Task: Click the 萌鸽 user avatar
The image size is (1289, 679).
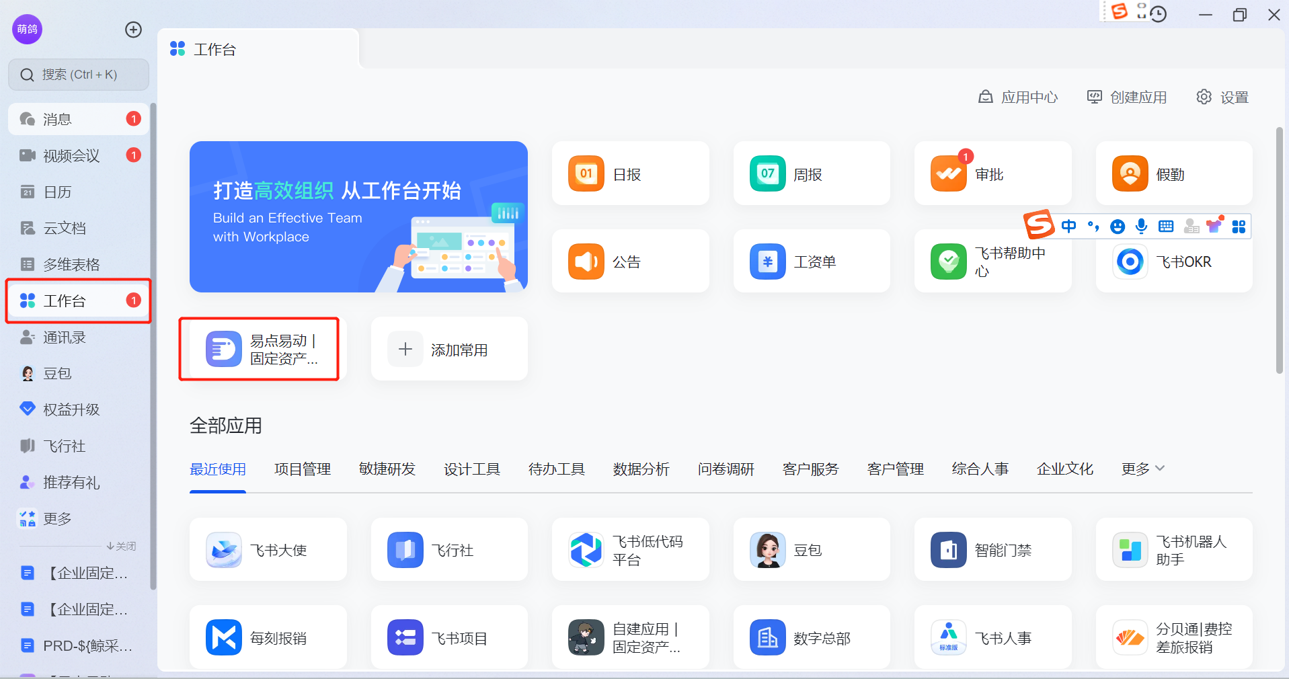Action: click(x=28, y=30)
